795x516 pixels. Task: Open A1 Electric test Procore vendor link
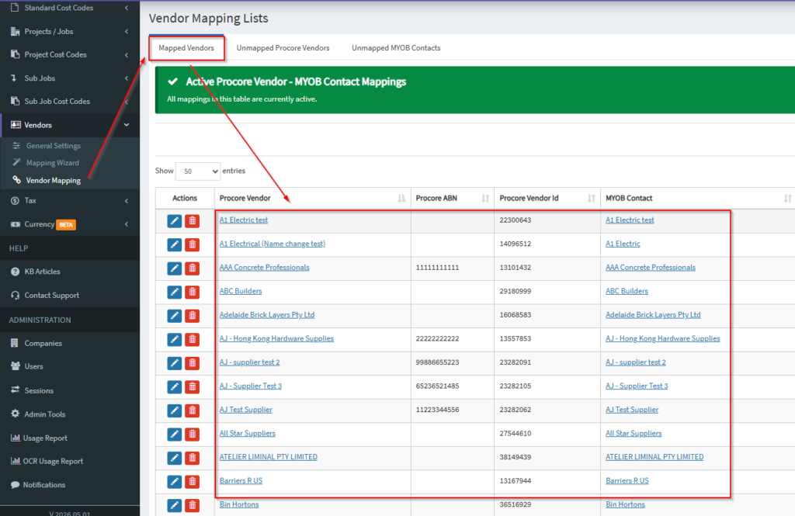pos(243,220)
